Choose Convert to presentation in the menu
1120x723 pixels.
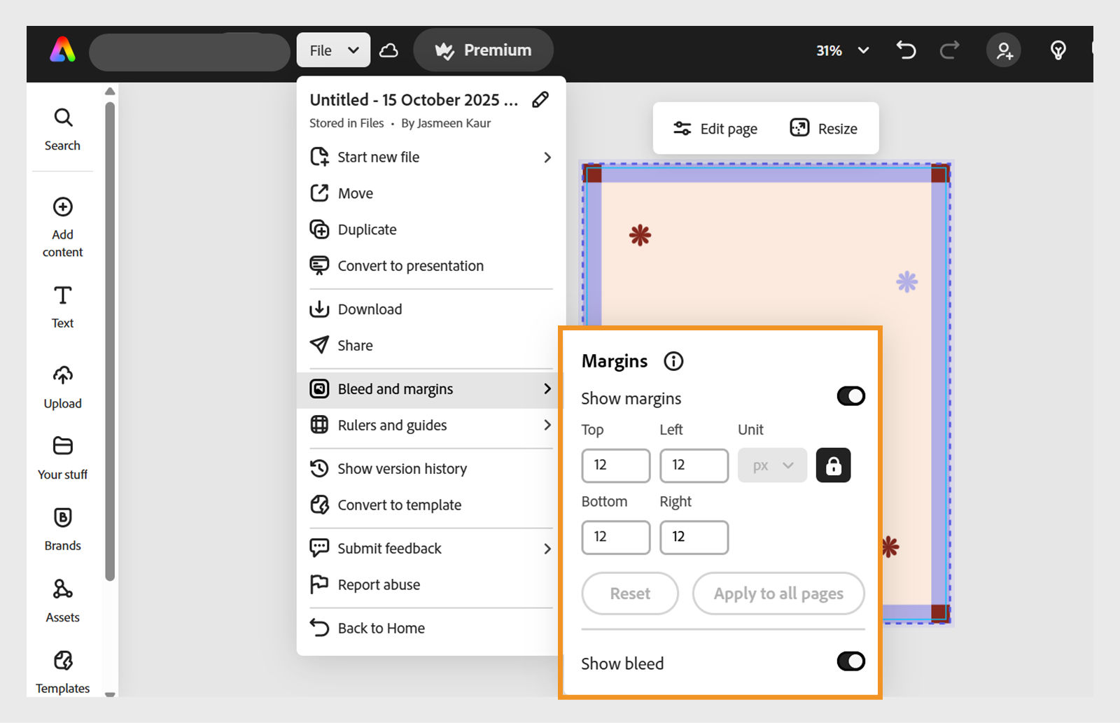tap(410, 265)
